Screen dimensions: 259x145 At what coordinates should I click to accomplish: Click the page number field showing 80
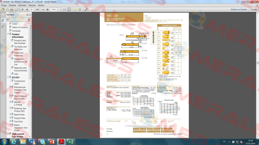click(32, 9)
